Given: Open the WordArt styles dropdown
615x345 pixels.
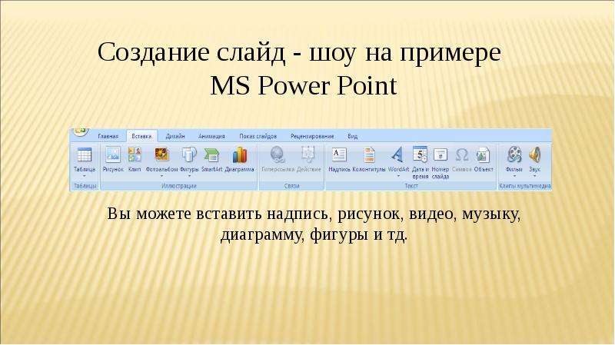Looking at the screenshot, I should (398, 177).
